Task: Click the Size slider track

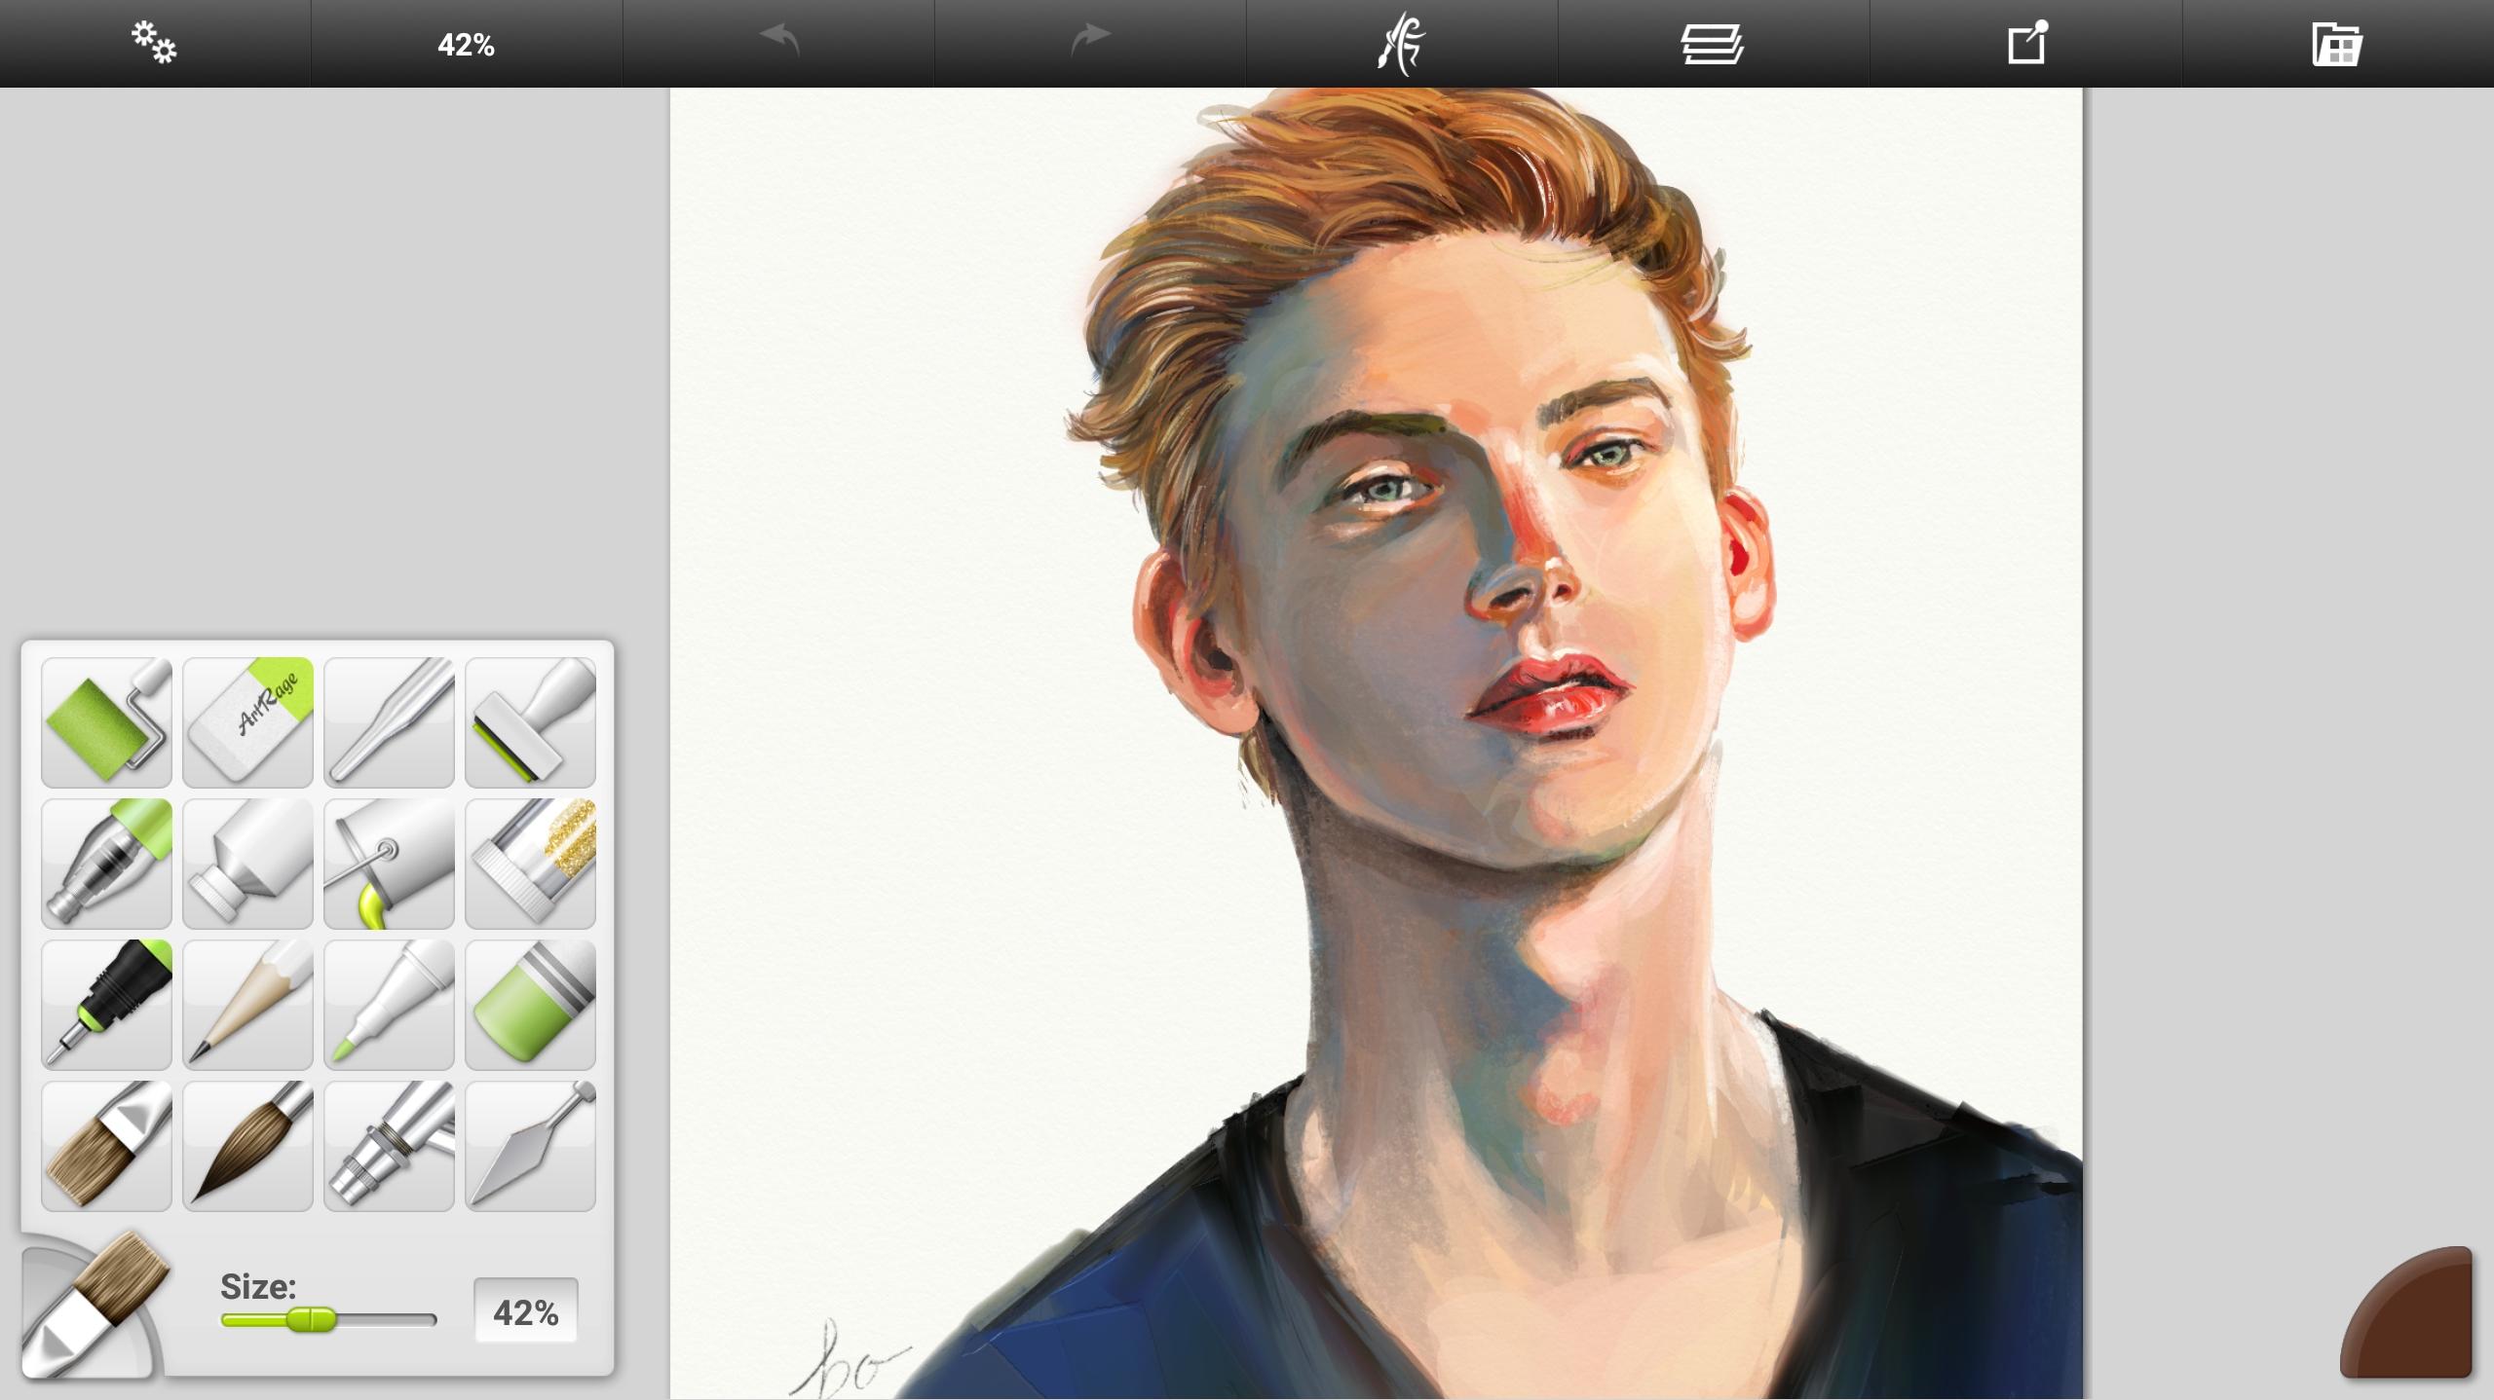Action: [328, 1320]
